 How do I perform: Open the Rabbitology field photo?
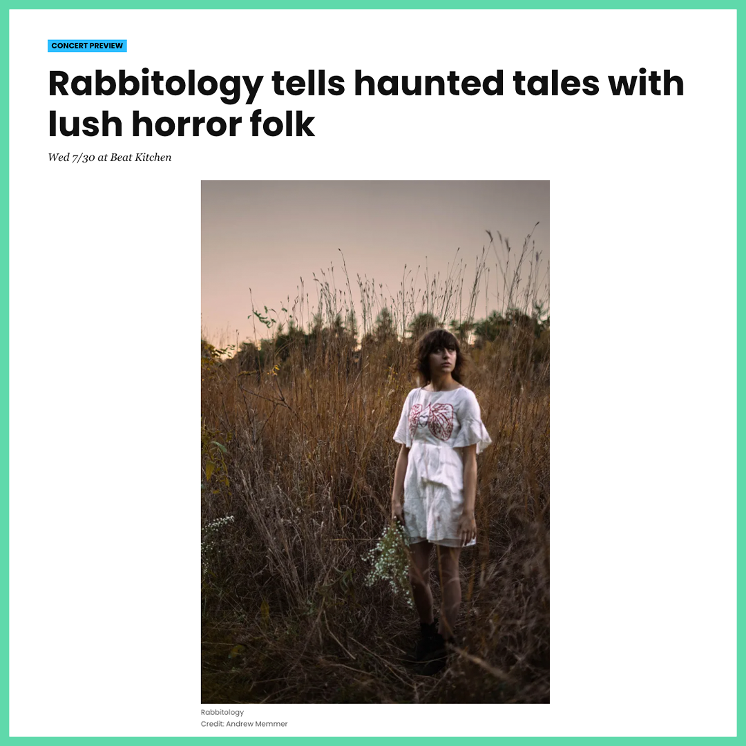pyautogui.click(x=375, y=441)
